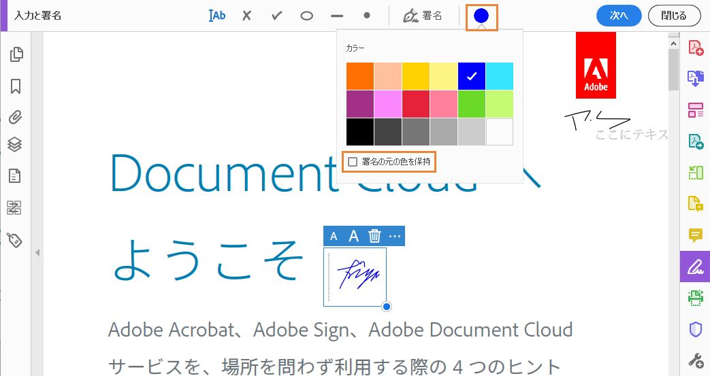
Task: Delete the signature with trash icon
Action: [x=374, y=236]
